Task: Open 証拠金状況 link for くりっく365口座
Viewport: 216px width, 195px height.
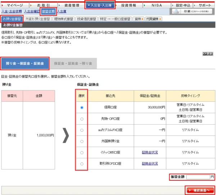Action: pyautogui.click(x=150, y=152)
